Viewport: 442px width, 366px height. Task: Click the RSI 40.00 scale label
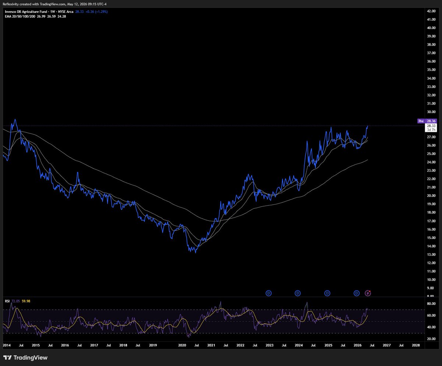431,327
